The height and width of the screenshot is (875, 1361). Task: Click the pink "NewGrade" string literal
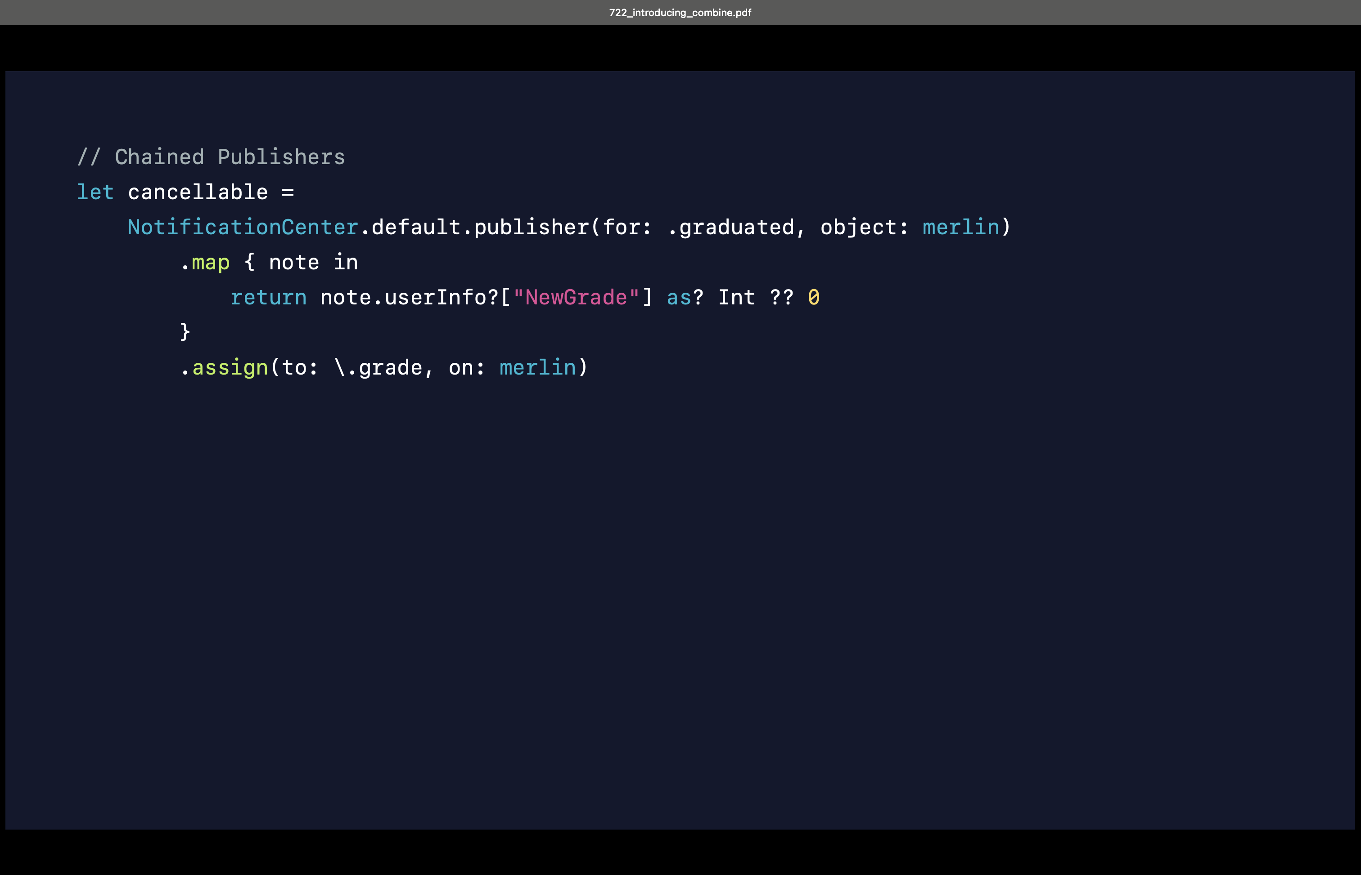[x=576, y=298]
